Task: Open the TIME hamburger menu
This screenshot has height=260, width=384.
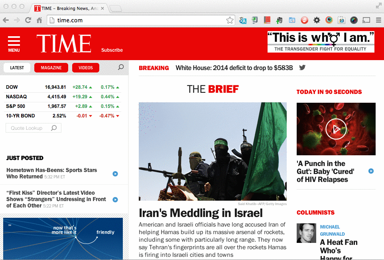Action: tap(14, 43)
